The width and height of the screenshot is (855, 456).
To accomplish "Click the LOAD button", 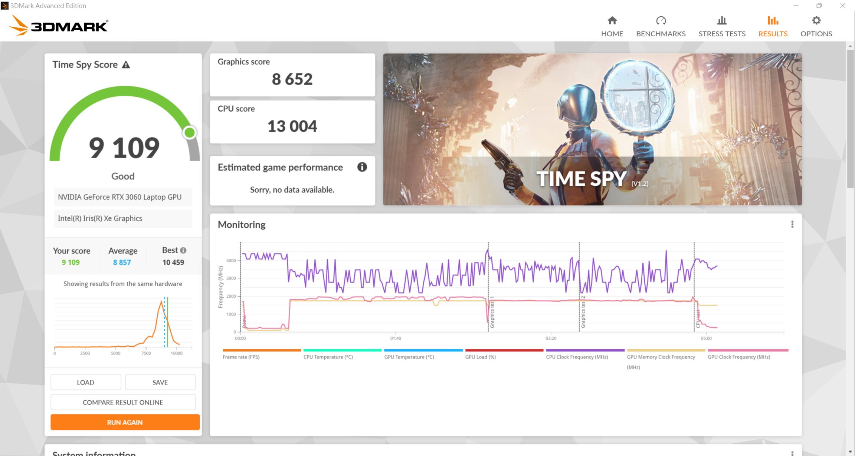I will click(86, 382).
